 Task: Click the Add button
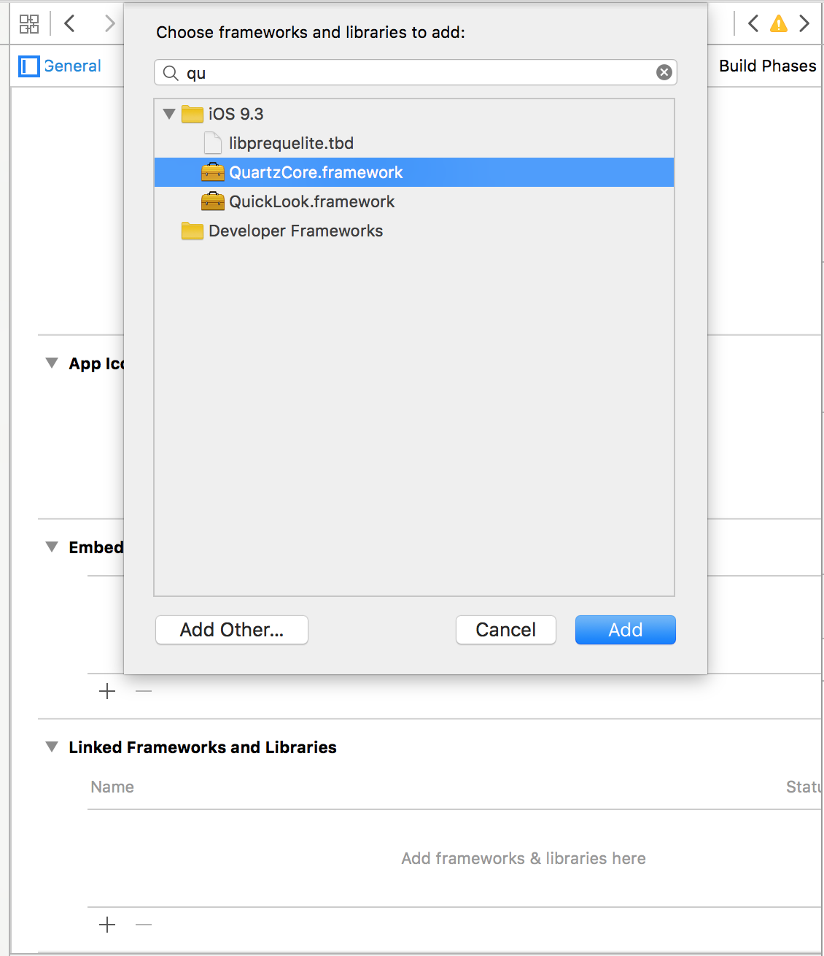coord(626,630)
